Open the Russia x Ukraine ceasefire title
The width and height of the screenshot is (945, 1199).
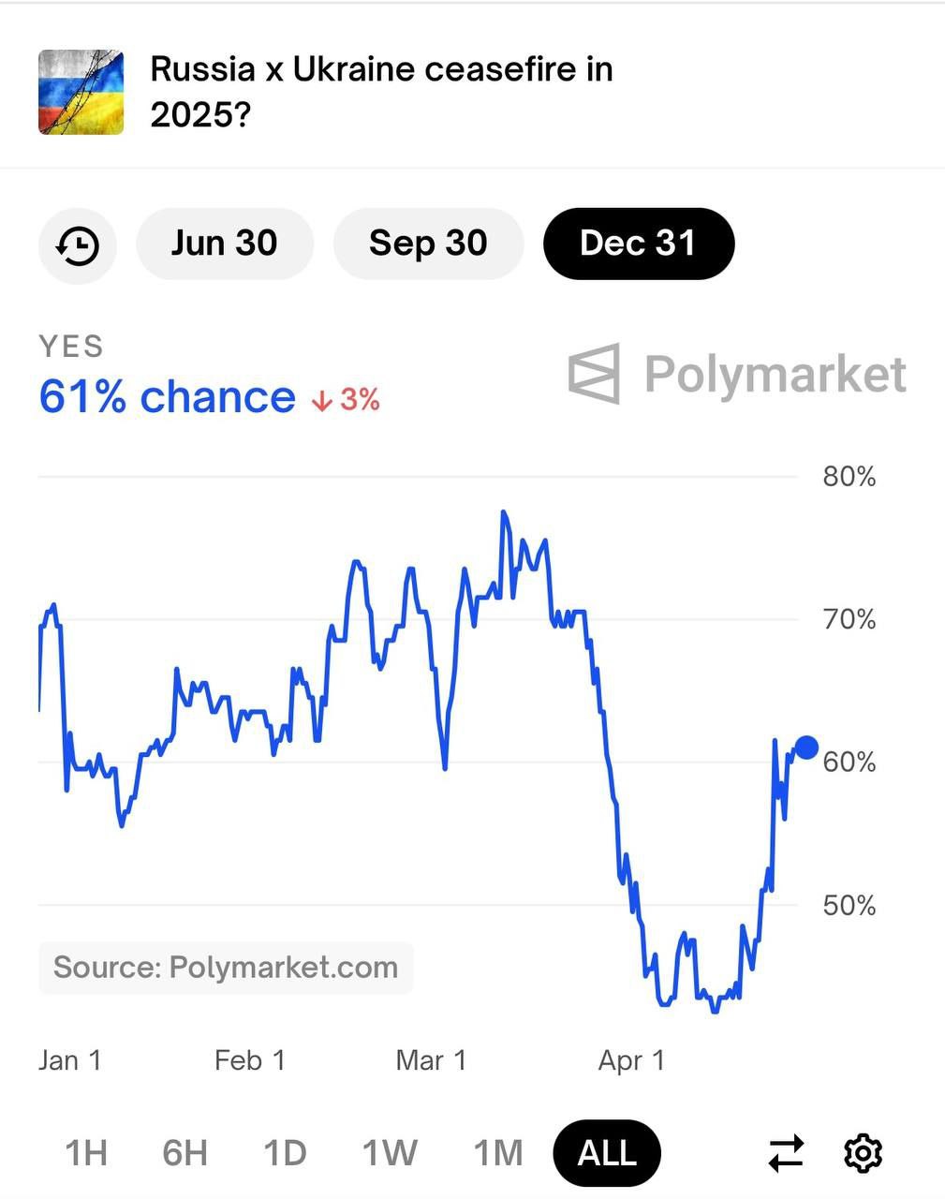381,92
